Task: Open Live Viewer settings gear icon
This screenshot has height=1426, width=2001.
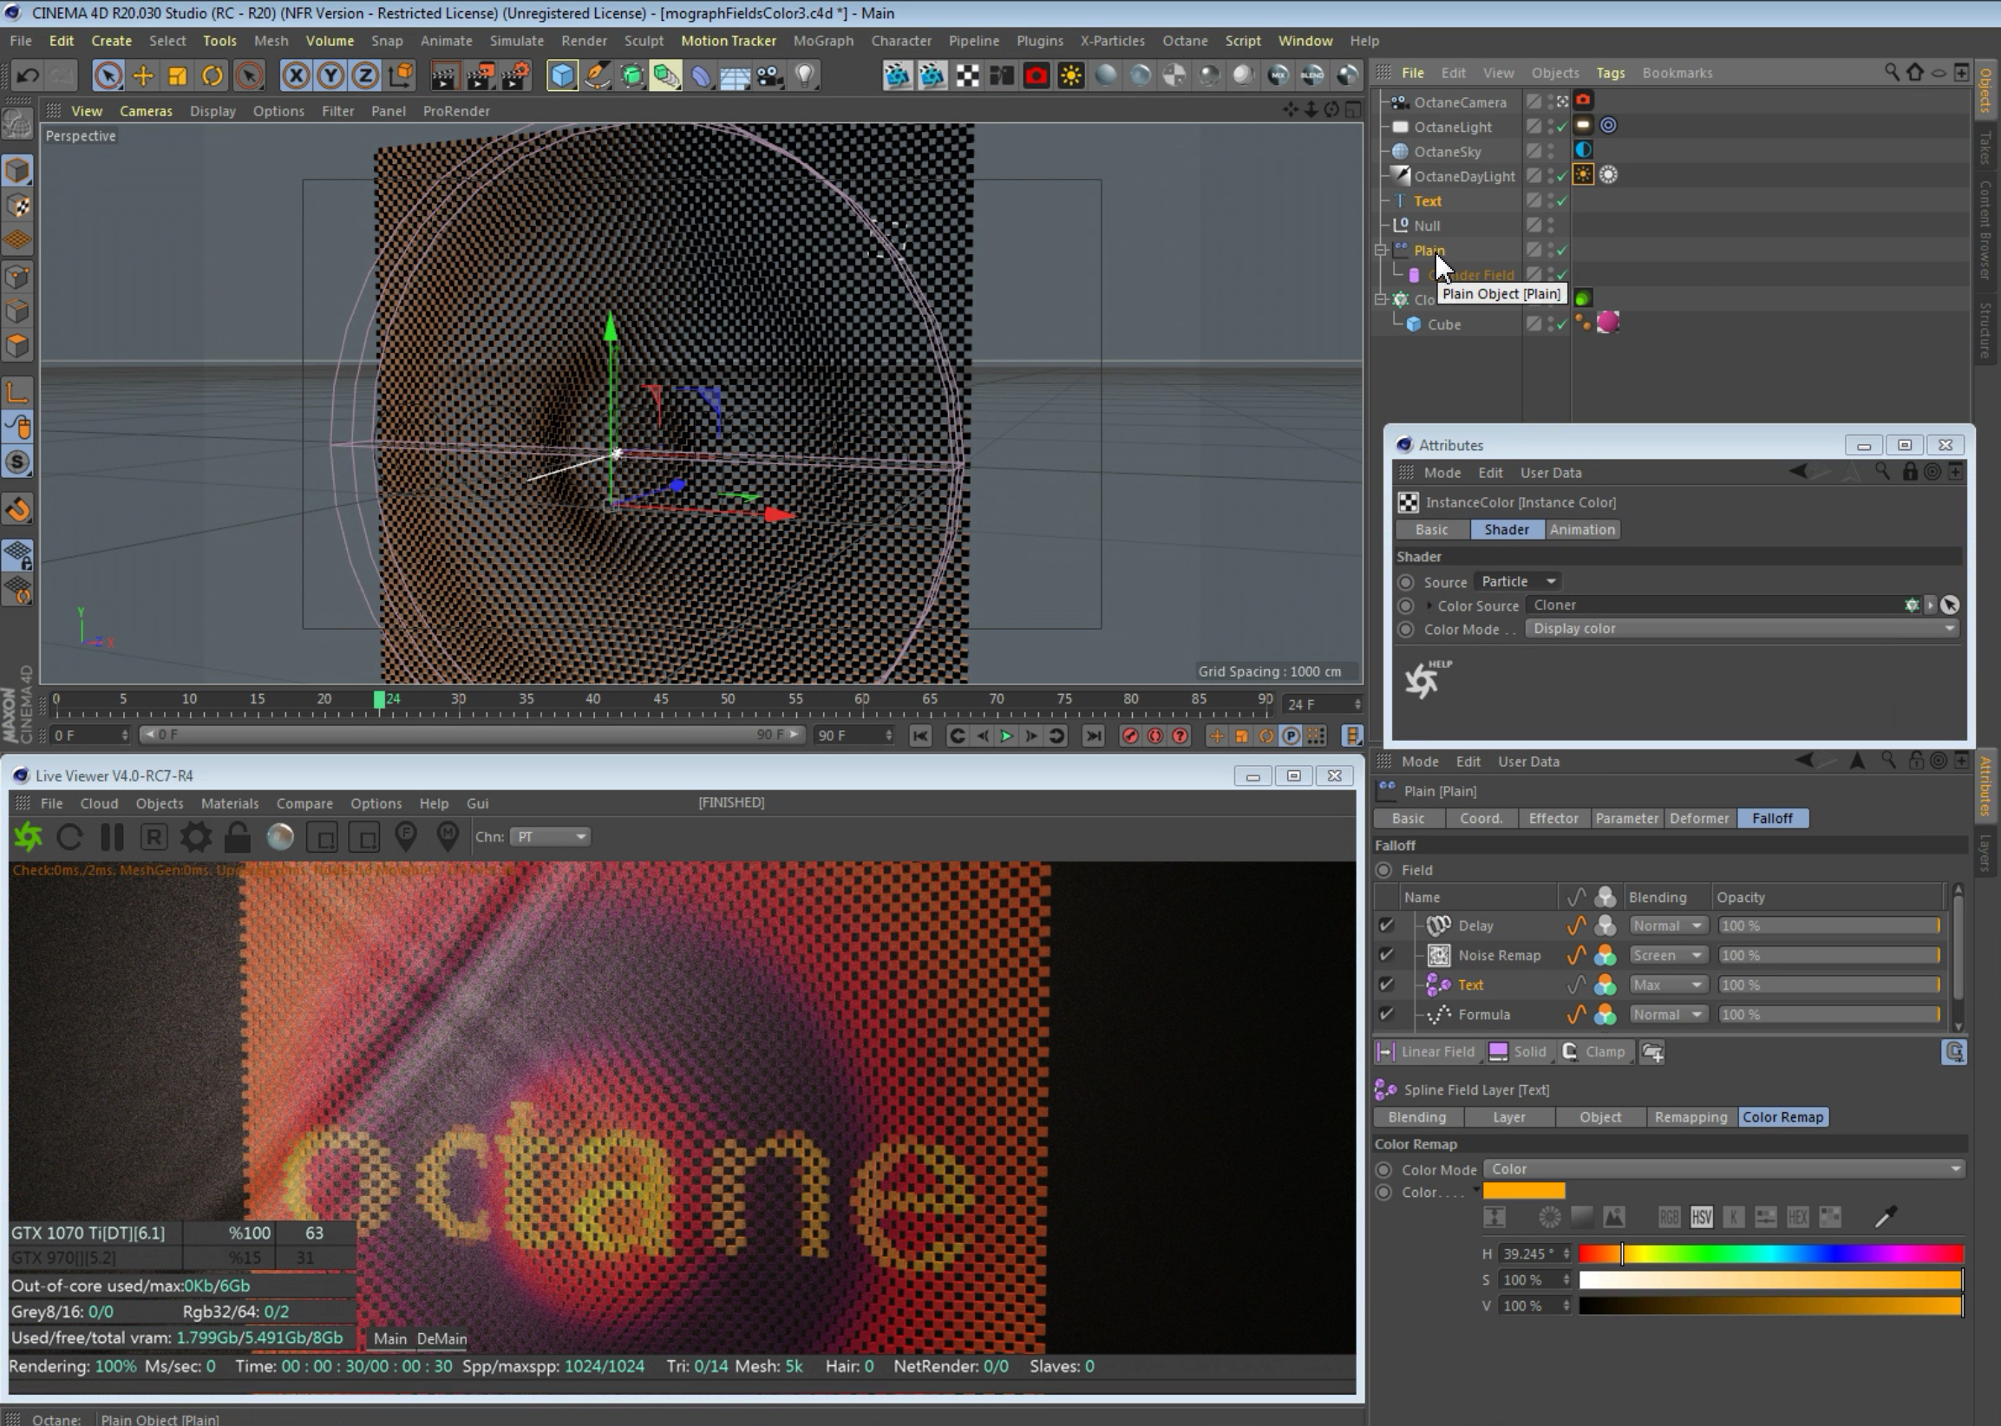Action: pyautogui.click(x=195, y=837)
